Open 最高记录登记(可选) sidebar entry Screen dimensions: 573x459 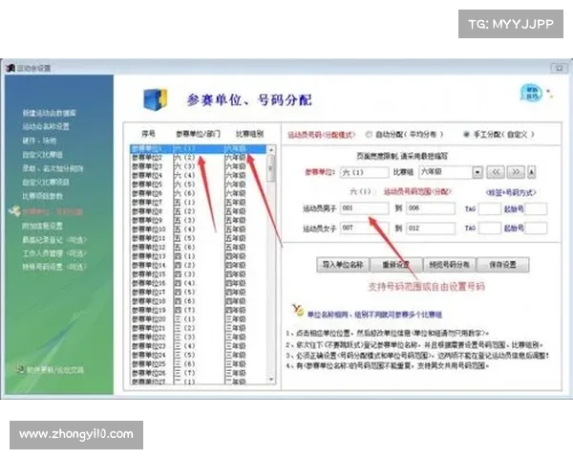54,240
